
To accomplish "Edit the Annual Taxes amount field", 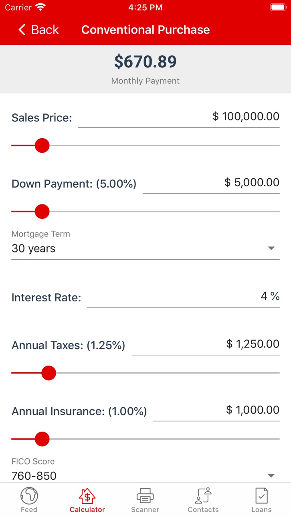I will pos(206,345).
